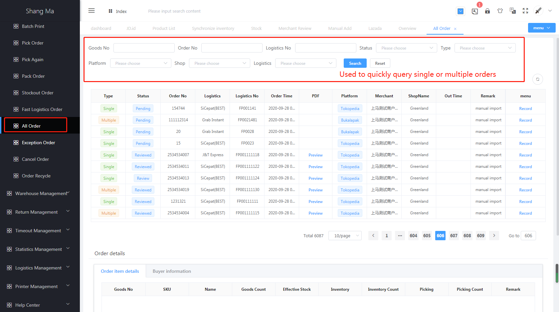Expand Logistics Management menu
Image resolution: width=559 pixels, height=312 pixels.
click(x=40, y=268)
